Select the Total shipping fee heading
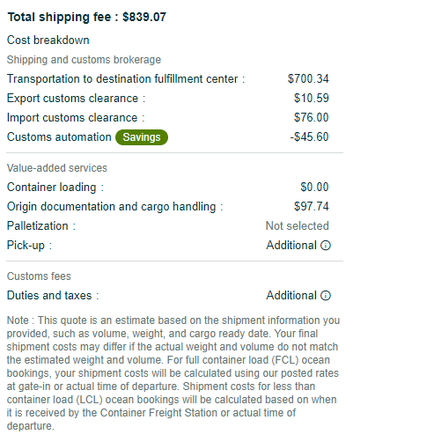The height and width of the screenshot is (442, 434). click(87, 17)
